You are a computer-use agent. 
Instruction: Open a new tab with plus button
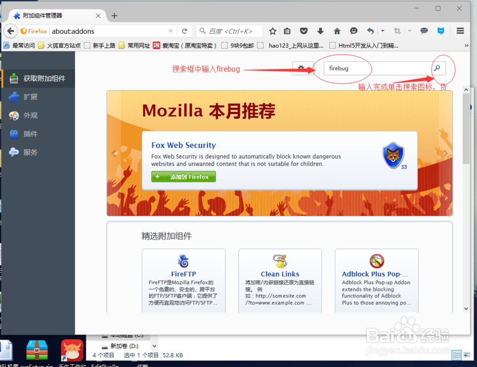coord(114,16)
